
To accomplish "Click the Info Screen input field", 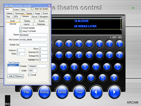I will click(x=34, y=39).
